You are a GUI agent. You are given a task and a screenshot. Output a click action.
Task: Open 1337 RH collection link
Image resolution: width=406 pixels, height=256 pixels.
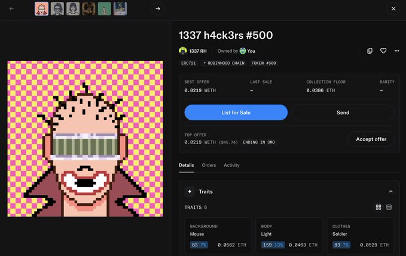(x=198, y=51)
